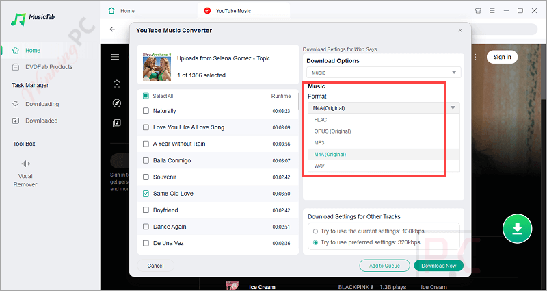
Task: Check the Dance Again track
Action: pyautogui.click(x=146, y=227)
